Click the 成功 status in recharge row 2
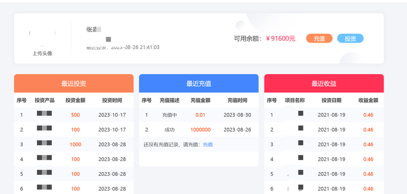The image size is (407, 194). tap(169, 130)
